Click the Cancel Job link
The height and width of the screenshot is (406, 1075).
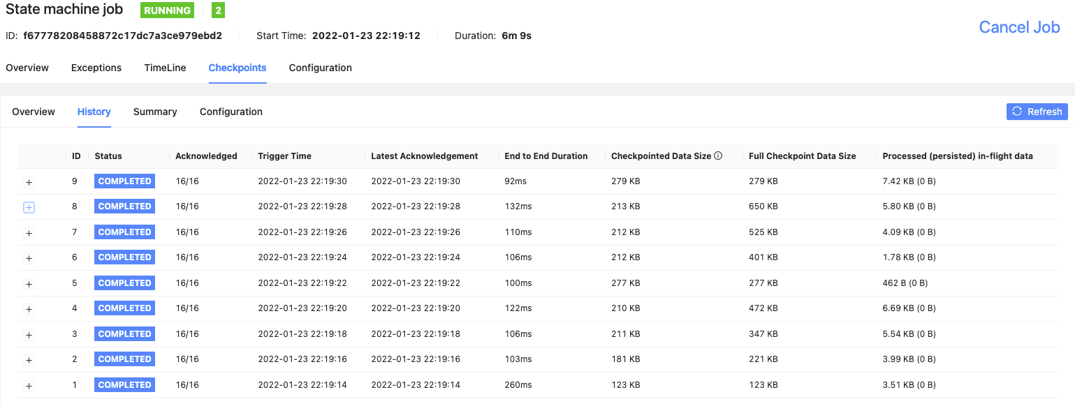[1019, 27]
